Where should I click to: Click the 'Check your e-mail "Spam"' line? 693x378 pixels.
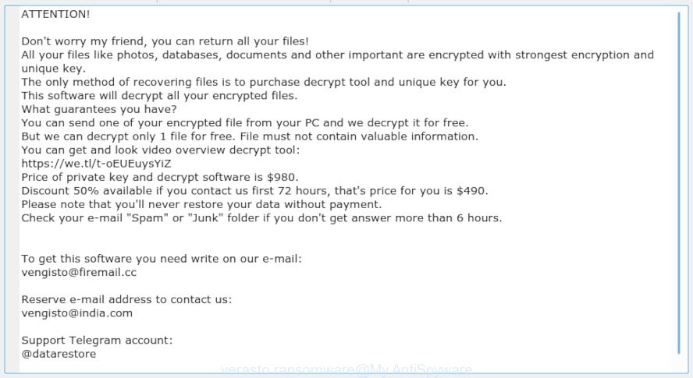click(261, 218)
